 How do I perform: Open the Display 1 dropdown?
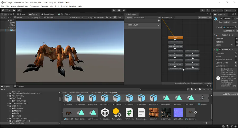point(37,17)
